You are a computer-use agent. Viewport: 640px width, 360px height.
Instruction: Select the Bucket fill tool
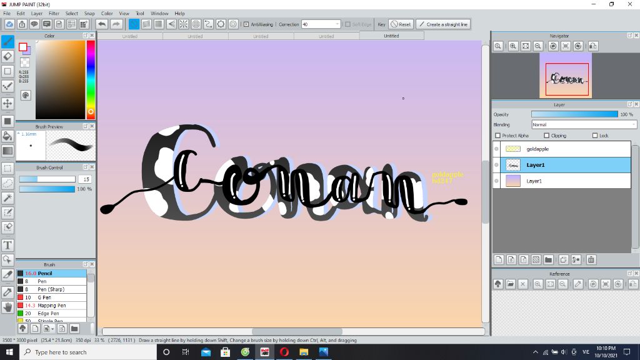tap(7, 136)
